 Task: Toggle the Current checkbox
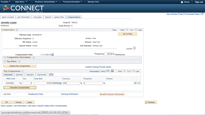tap(135, 48)
